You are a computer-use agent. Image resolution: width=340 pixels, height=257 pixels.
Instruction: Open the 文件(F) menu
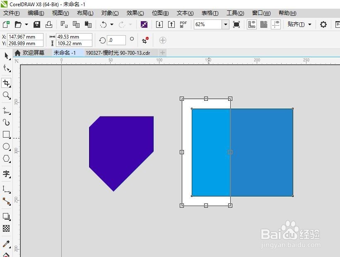coord(12,13)
